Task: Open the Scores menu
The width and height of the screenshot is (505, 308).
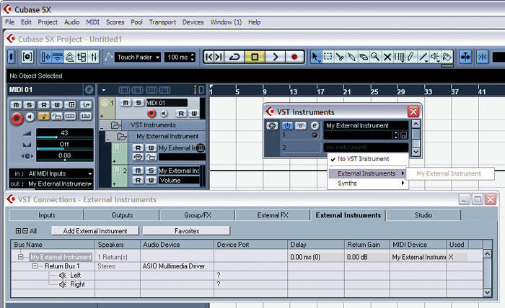Action: pyautogui.click(x=115, y=22)
